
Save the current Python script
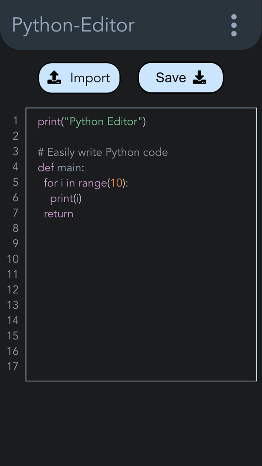(181, 77)
